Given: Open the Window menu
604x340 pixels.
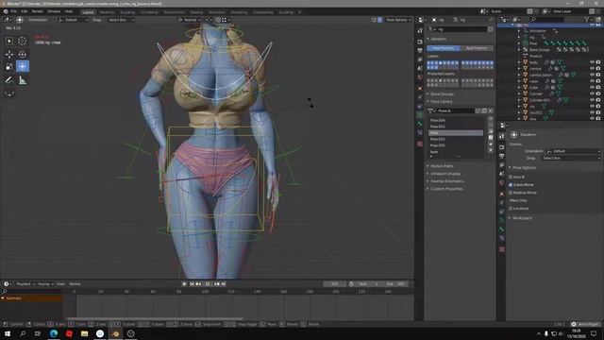Looking at the screenshot, I should click(54, 11).
